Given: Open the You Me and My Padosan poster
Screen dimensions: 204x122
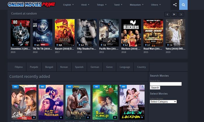Looking at the screenshot, I should 51,102.
